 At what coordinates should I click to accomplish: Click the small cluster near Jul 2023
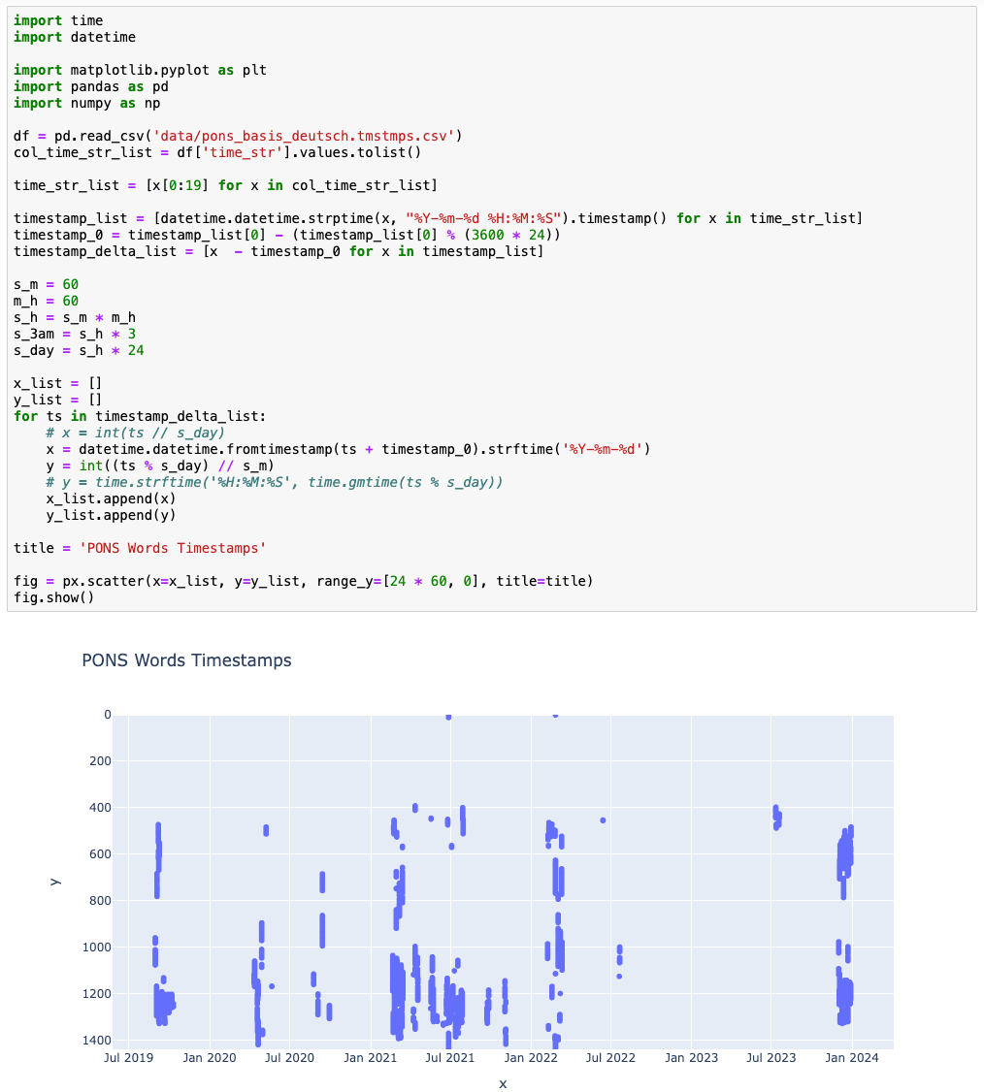tap(774, 819)
